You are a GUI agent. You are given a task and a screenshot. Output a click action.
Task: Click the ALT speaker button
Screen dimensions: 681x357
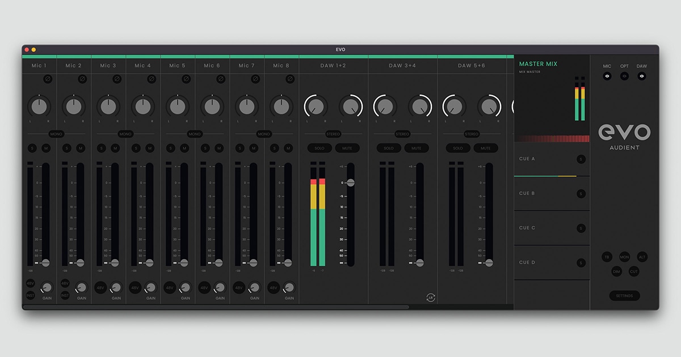642,257
